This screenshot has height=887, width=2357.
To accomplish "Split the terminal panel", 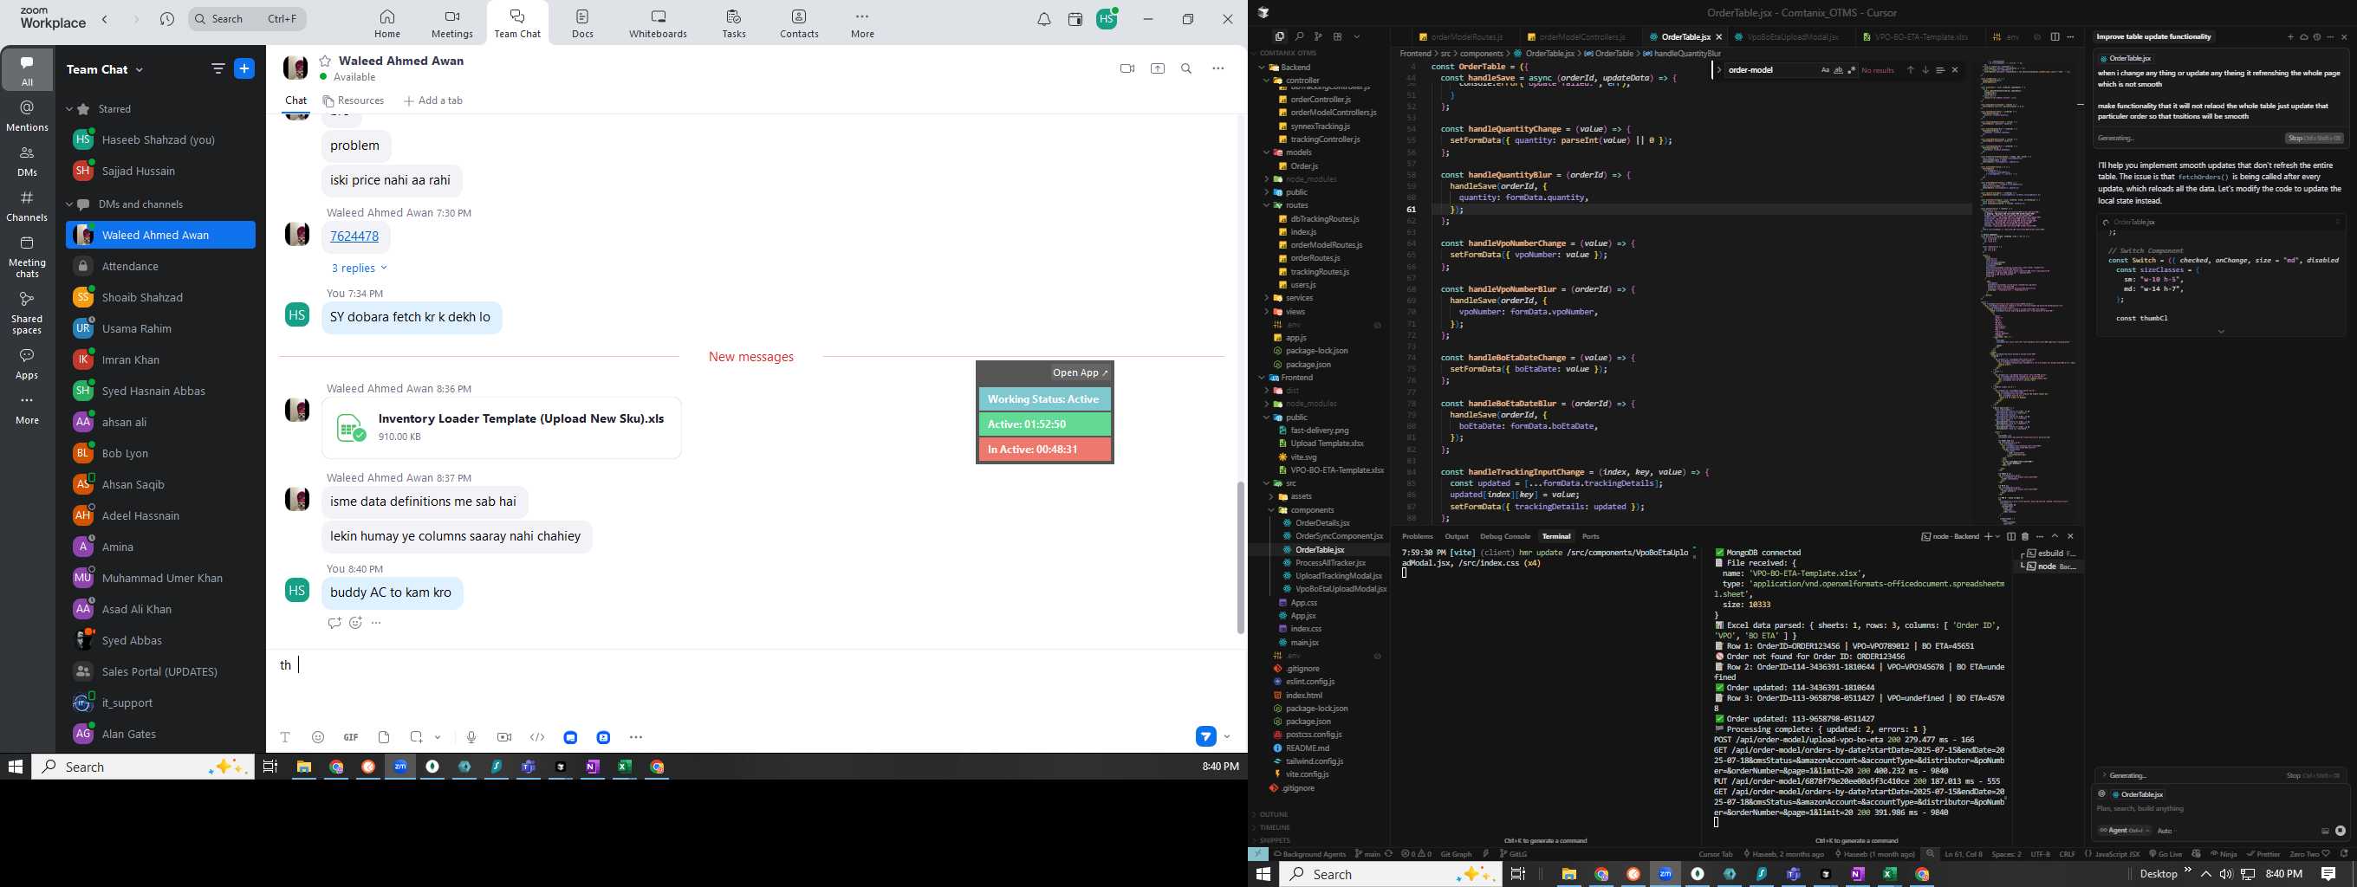I will coord(2011,537).
